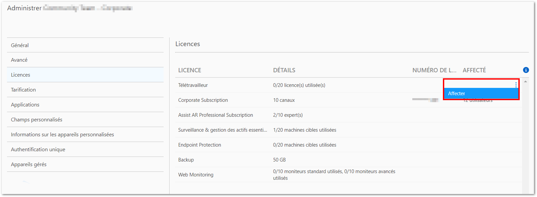Select the Assist AR Professional Subscription row
This screenshot has height=197, width=537.
215,115
